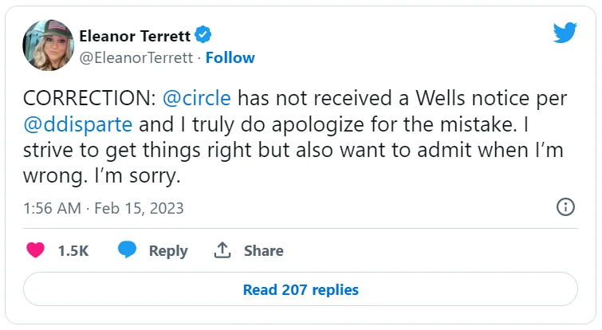Open the @circle mention link
Image resolution: width=602 pixels, height=330 pixels.
coord(198,100)
